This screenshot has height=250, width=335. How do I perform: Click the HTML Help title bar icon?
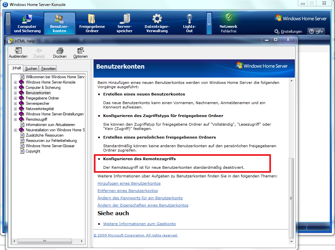point(10,41)
